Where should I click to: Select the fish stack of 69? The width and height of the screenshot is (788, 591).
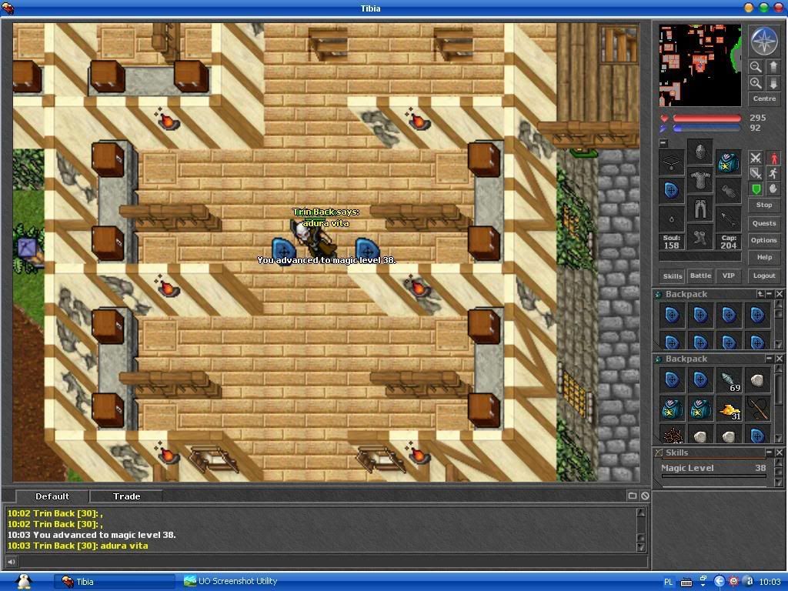point(730,381)
